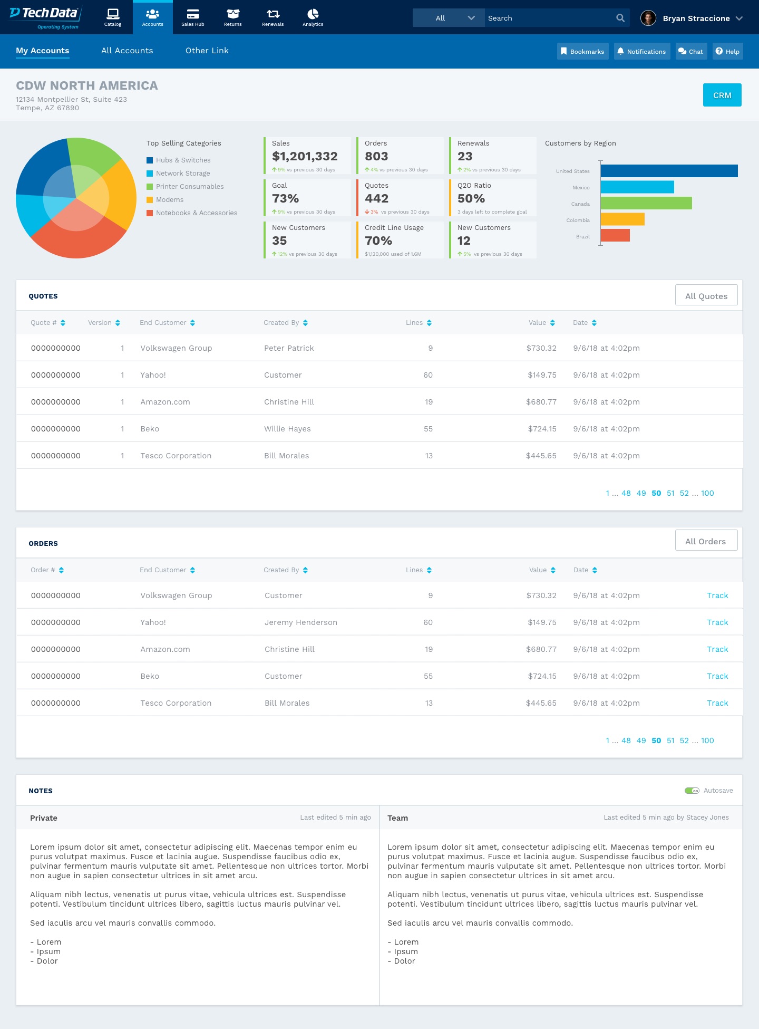Viewport: 759px width, 1029px height.
Task: Toggle the Autosave switch
Action: point(692,791)
